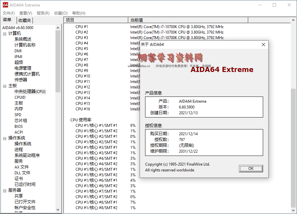The width and height of the screenshot is (297, 214).
Task: Switch to the 菜单 tab
Action: pos(7,20)
